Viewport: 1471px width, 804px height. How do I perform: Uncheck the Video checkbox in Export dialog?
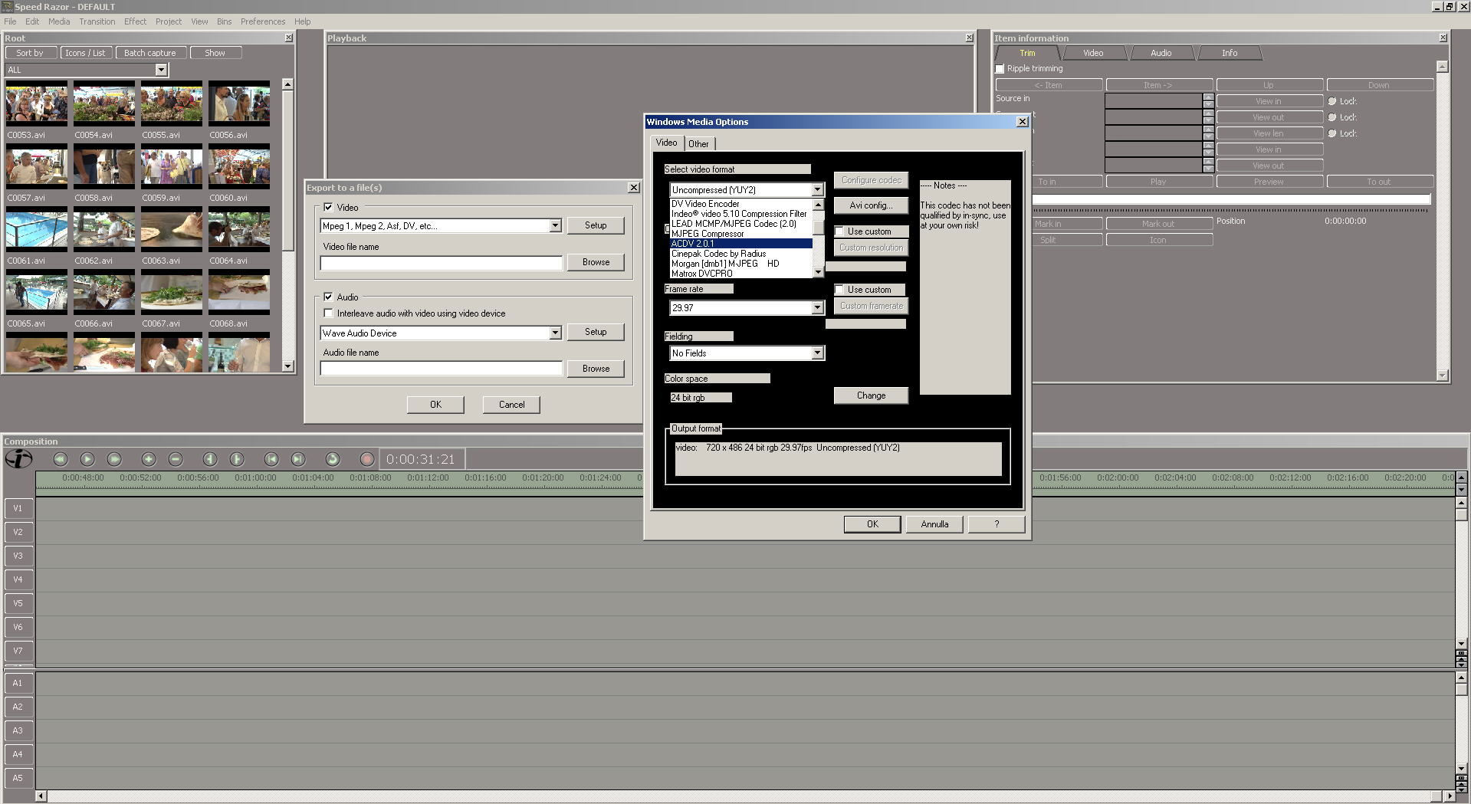[328, 208]
